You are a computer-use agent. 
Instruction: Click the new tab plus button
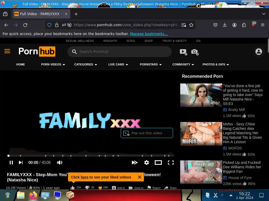click(x=76, y=14)
